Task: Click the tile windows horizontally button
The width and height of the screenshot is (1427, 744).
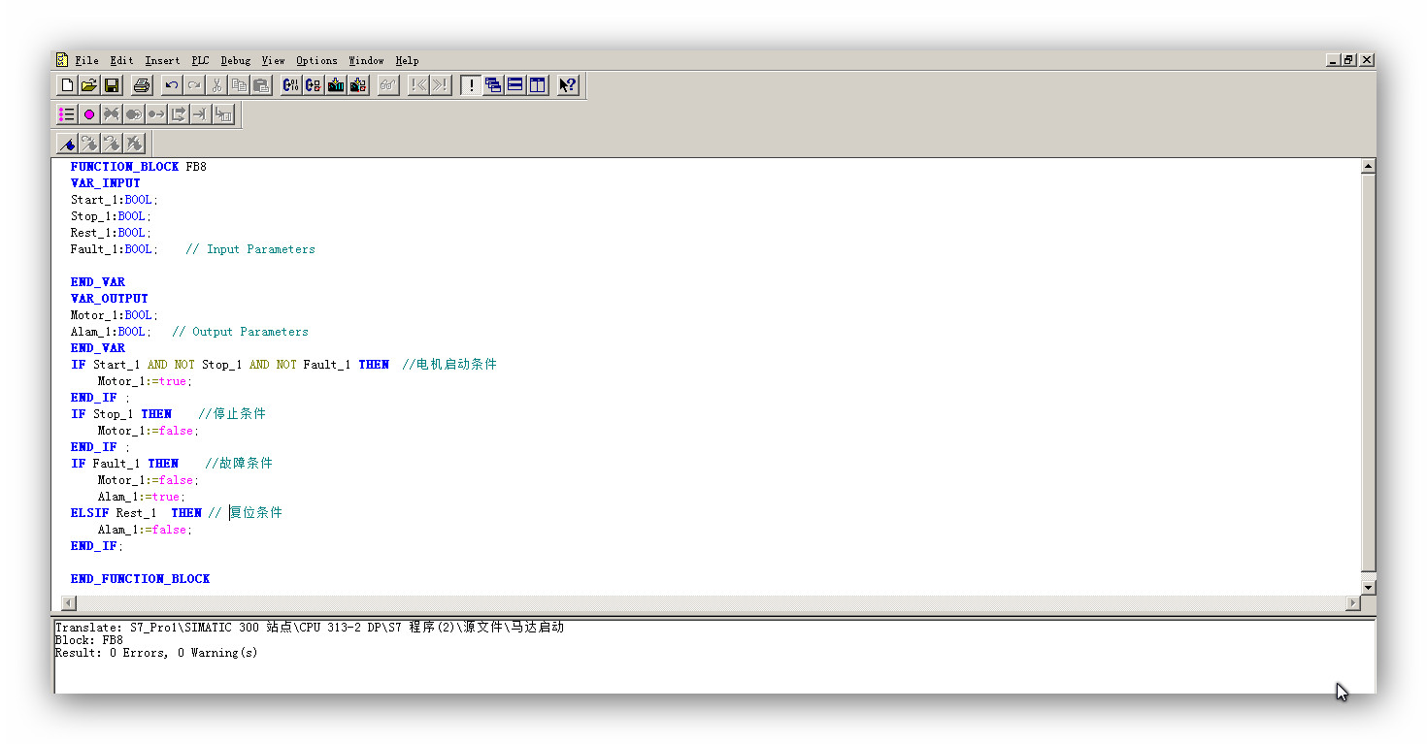Action: pyautogui.click(x=515, y=85)
